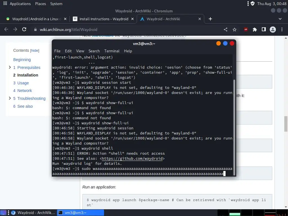
Task: Close the 'Waydroid | Android in a Linux' tab
Action: 65,19
